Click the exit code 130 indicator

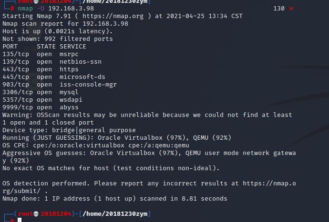[x=279, y=9]
